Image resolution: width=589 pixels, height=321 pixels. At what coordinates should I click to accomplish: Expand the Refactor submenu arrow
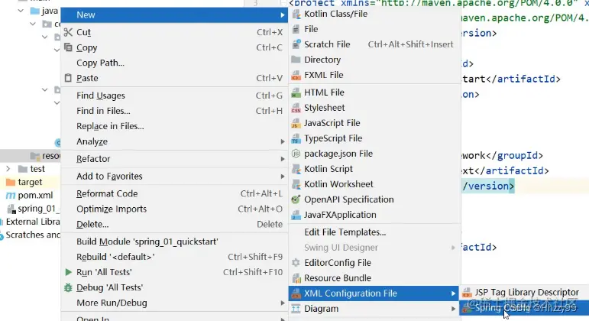coord(283,159)
